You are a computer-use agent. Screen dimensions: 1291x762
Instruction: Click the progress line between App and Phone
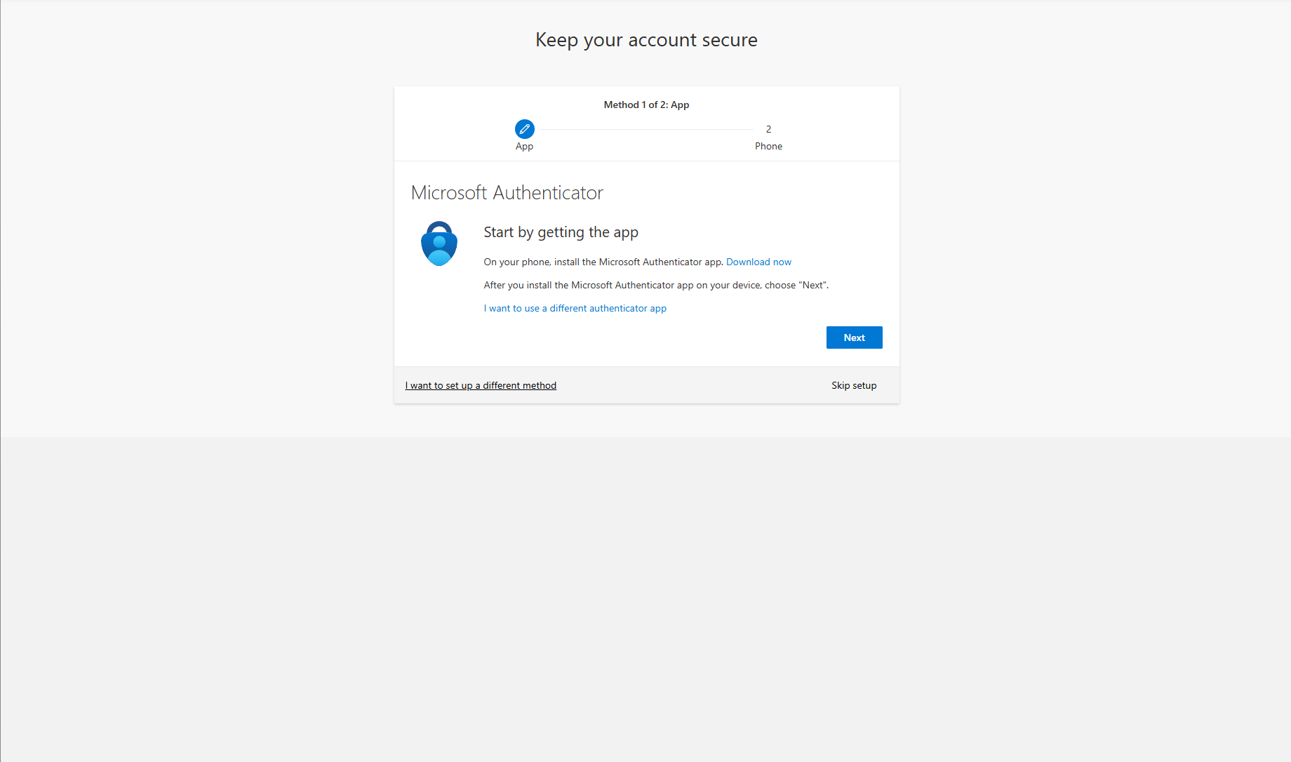[645, 129]
